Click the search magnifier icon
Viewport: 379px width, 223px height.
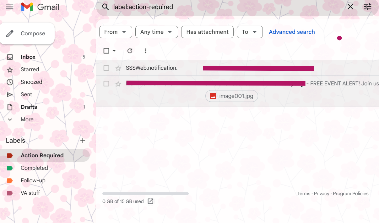click(x=106, y=7)
